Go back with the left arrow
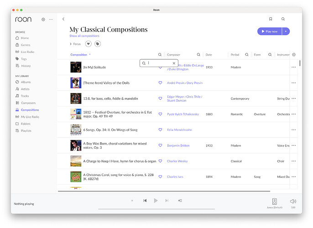The image size is (313, 228). pos(63,19)
